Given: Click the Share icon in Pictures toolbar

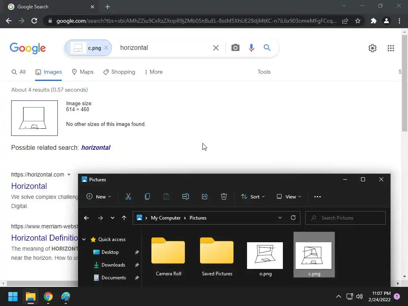Looking at the screenshot, I should (205, 196).
